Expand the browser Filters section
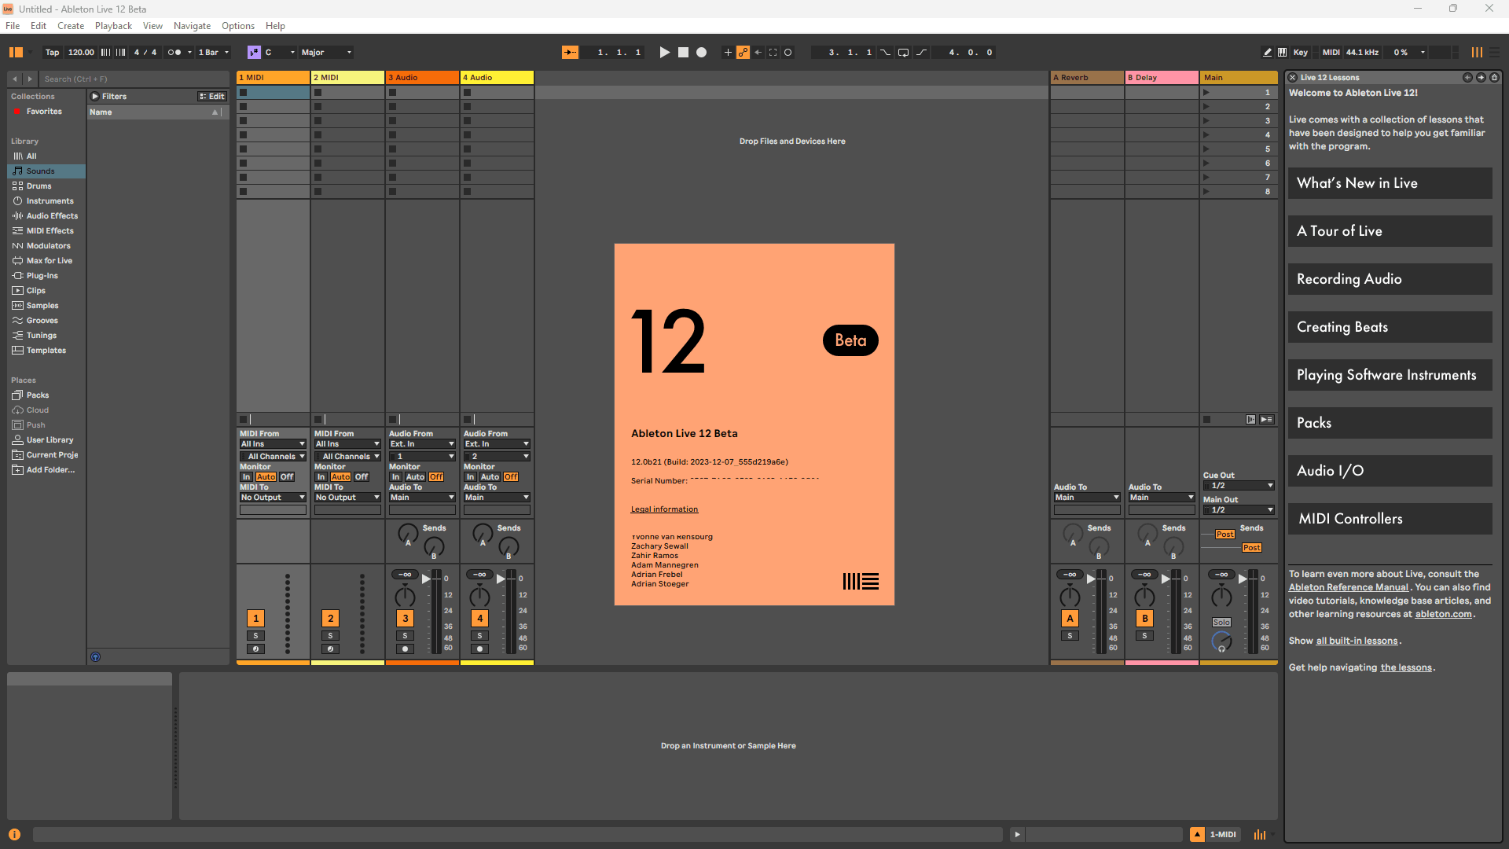The height and width of the screenshot is (849, 1509). tap(95, 97)
